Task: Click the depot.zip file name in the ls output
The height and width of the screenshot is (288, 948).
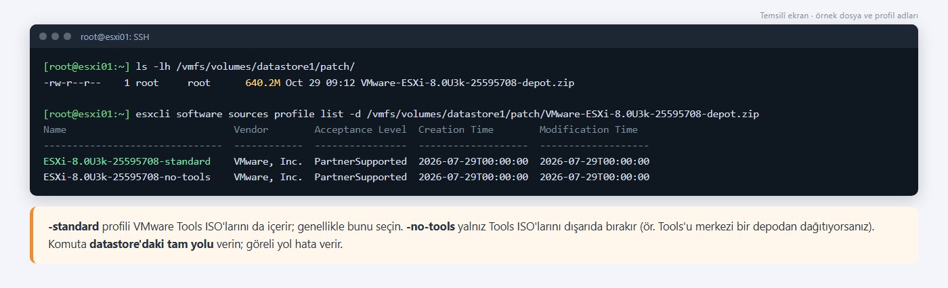Action: [x=467, y=83]
